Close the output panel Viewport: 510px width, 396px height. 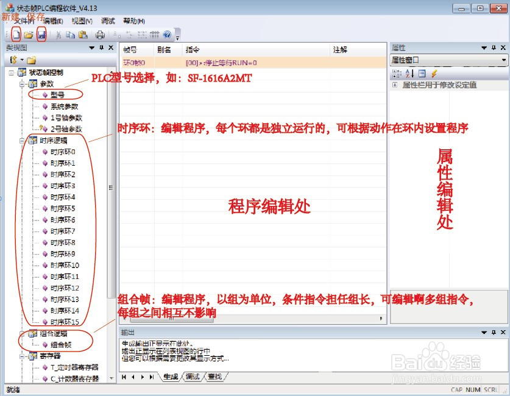coord(503,332)
